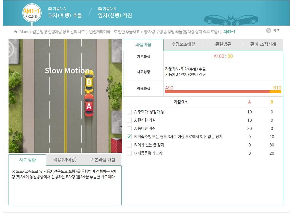
Task: Enable the A 현저한 과실 checkbox
Action: click(x=129, y=120)
